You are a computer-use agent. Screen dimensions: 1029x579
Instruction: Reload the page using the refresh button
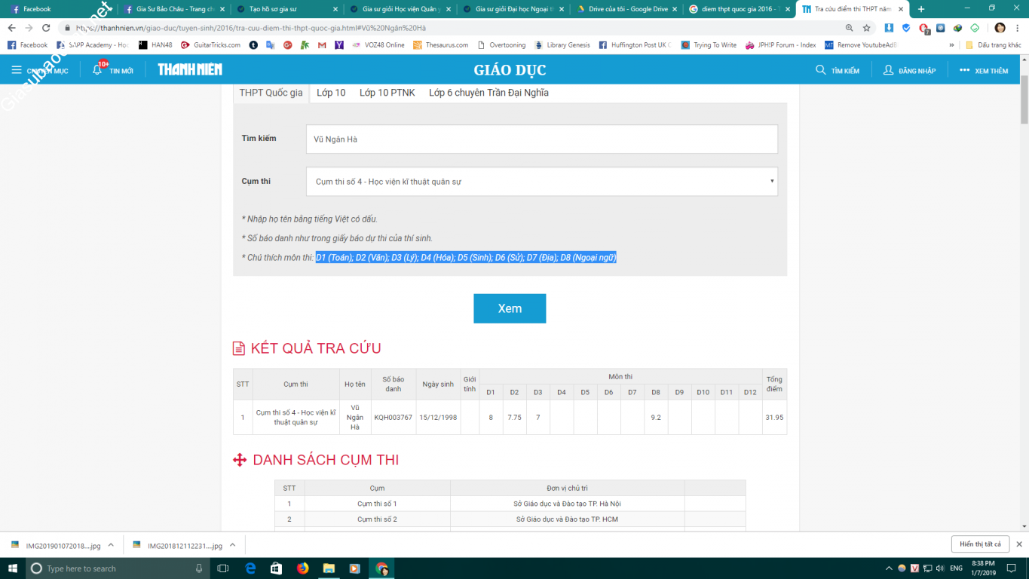(46, 28)
